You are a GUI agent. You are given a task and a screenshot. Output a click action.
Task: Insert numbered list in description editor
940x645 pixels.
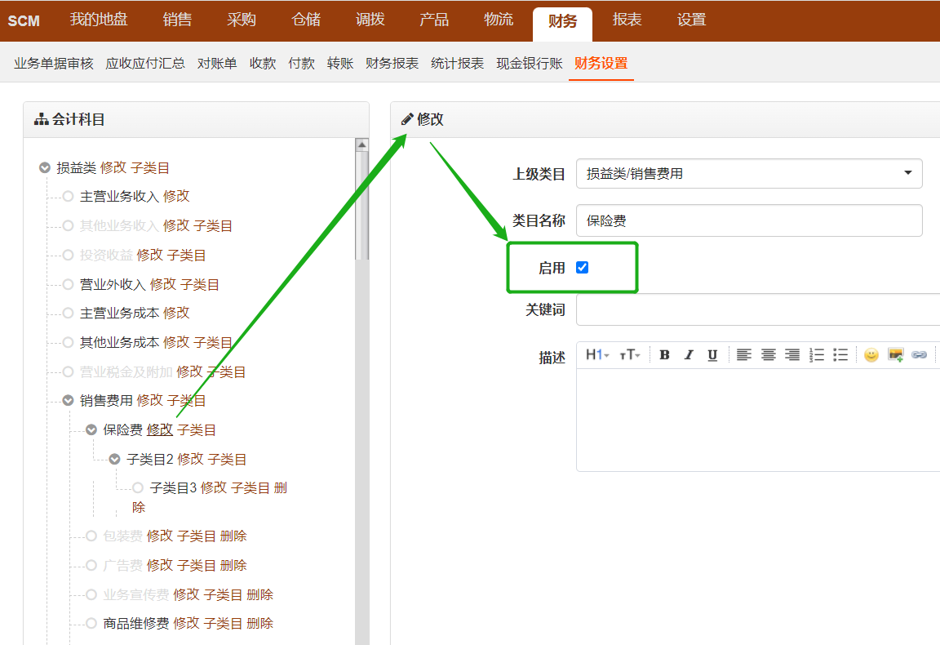click(816, 354)
